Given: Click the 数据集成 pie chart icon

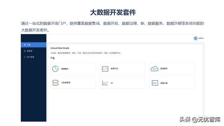Looking at the screenshot, I should 55,69.
